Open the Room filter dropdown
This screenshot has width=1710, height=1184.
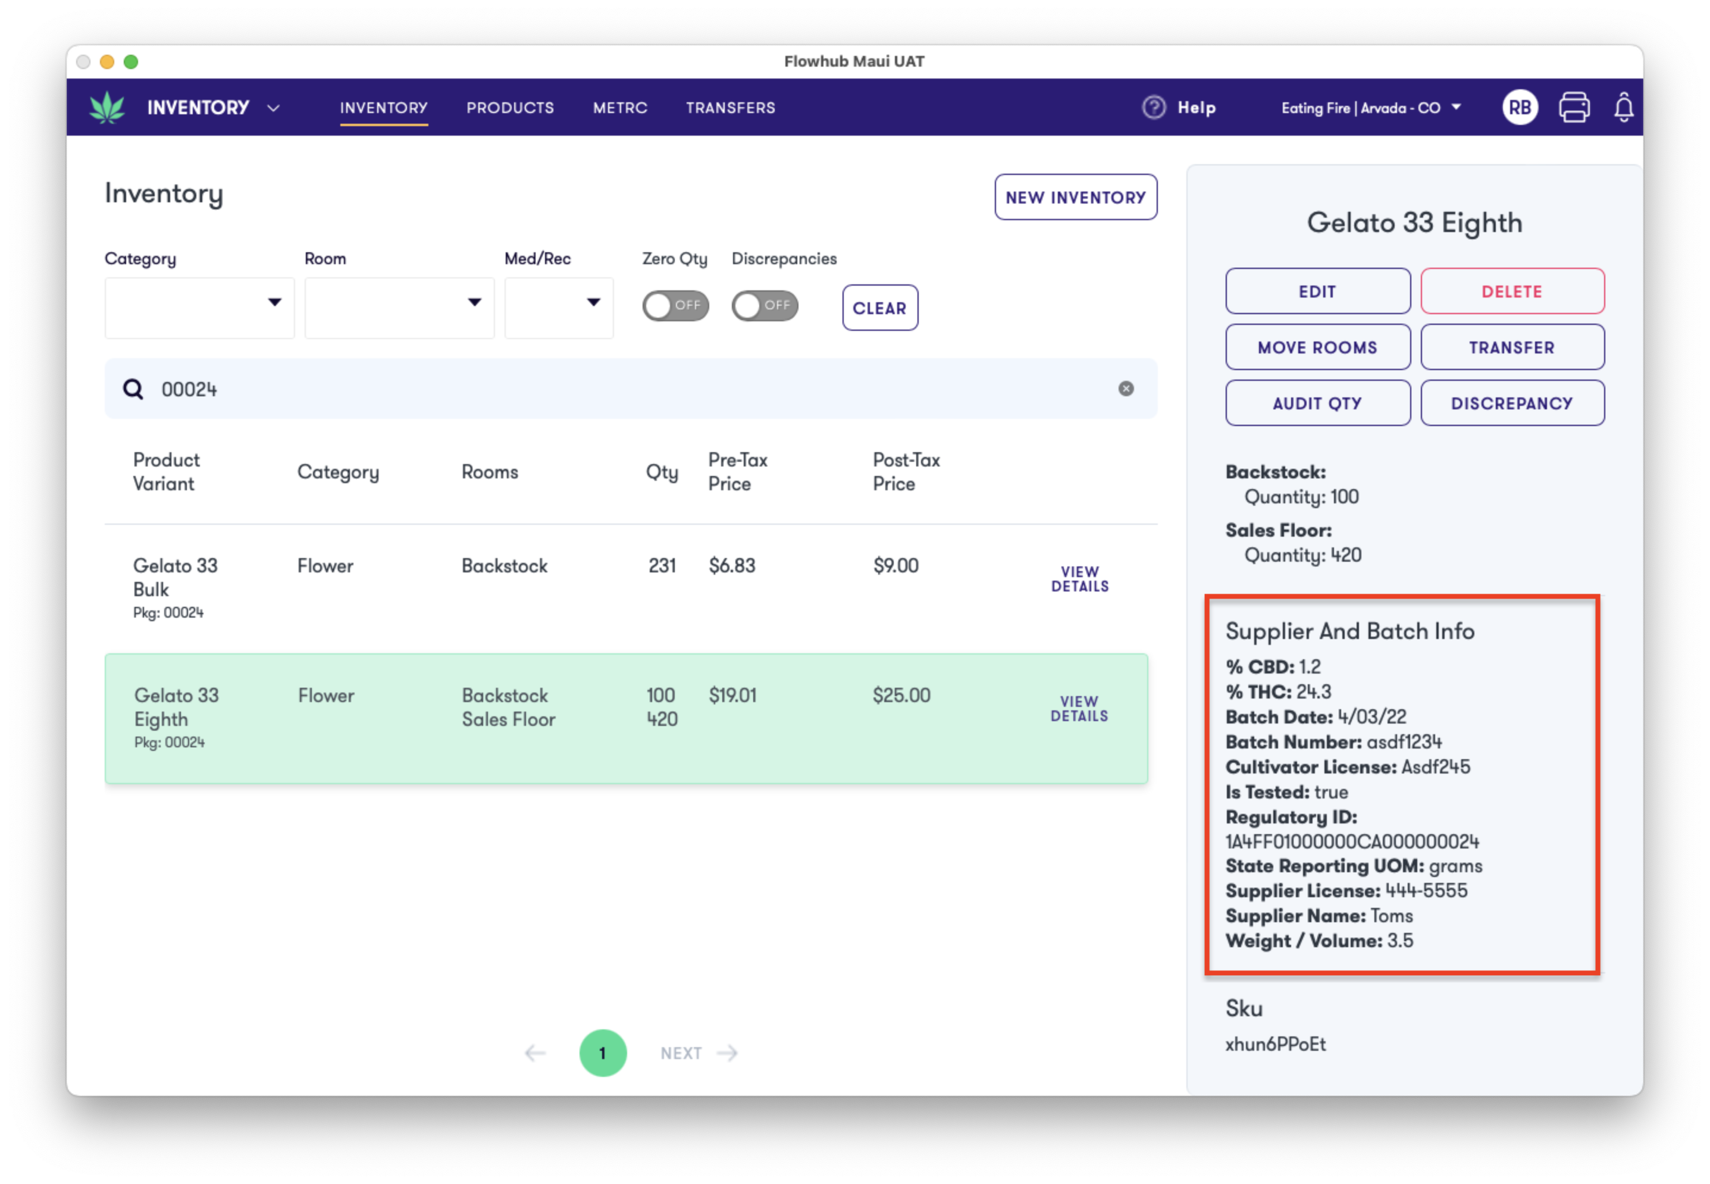[399, 308]
